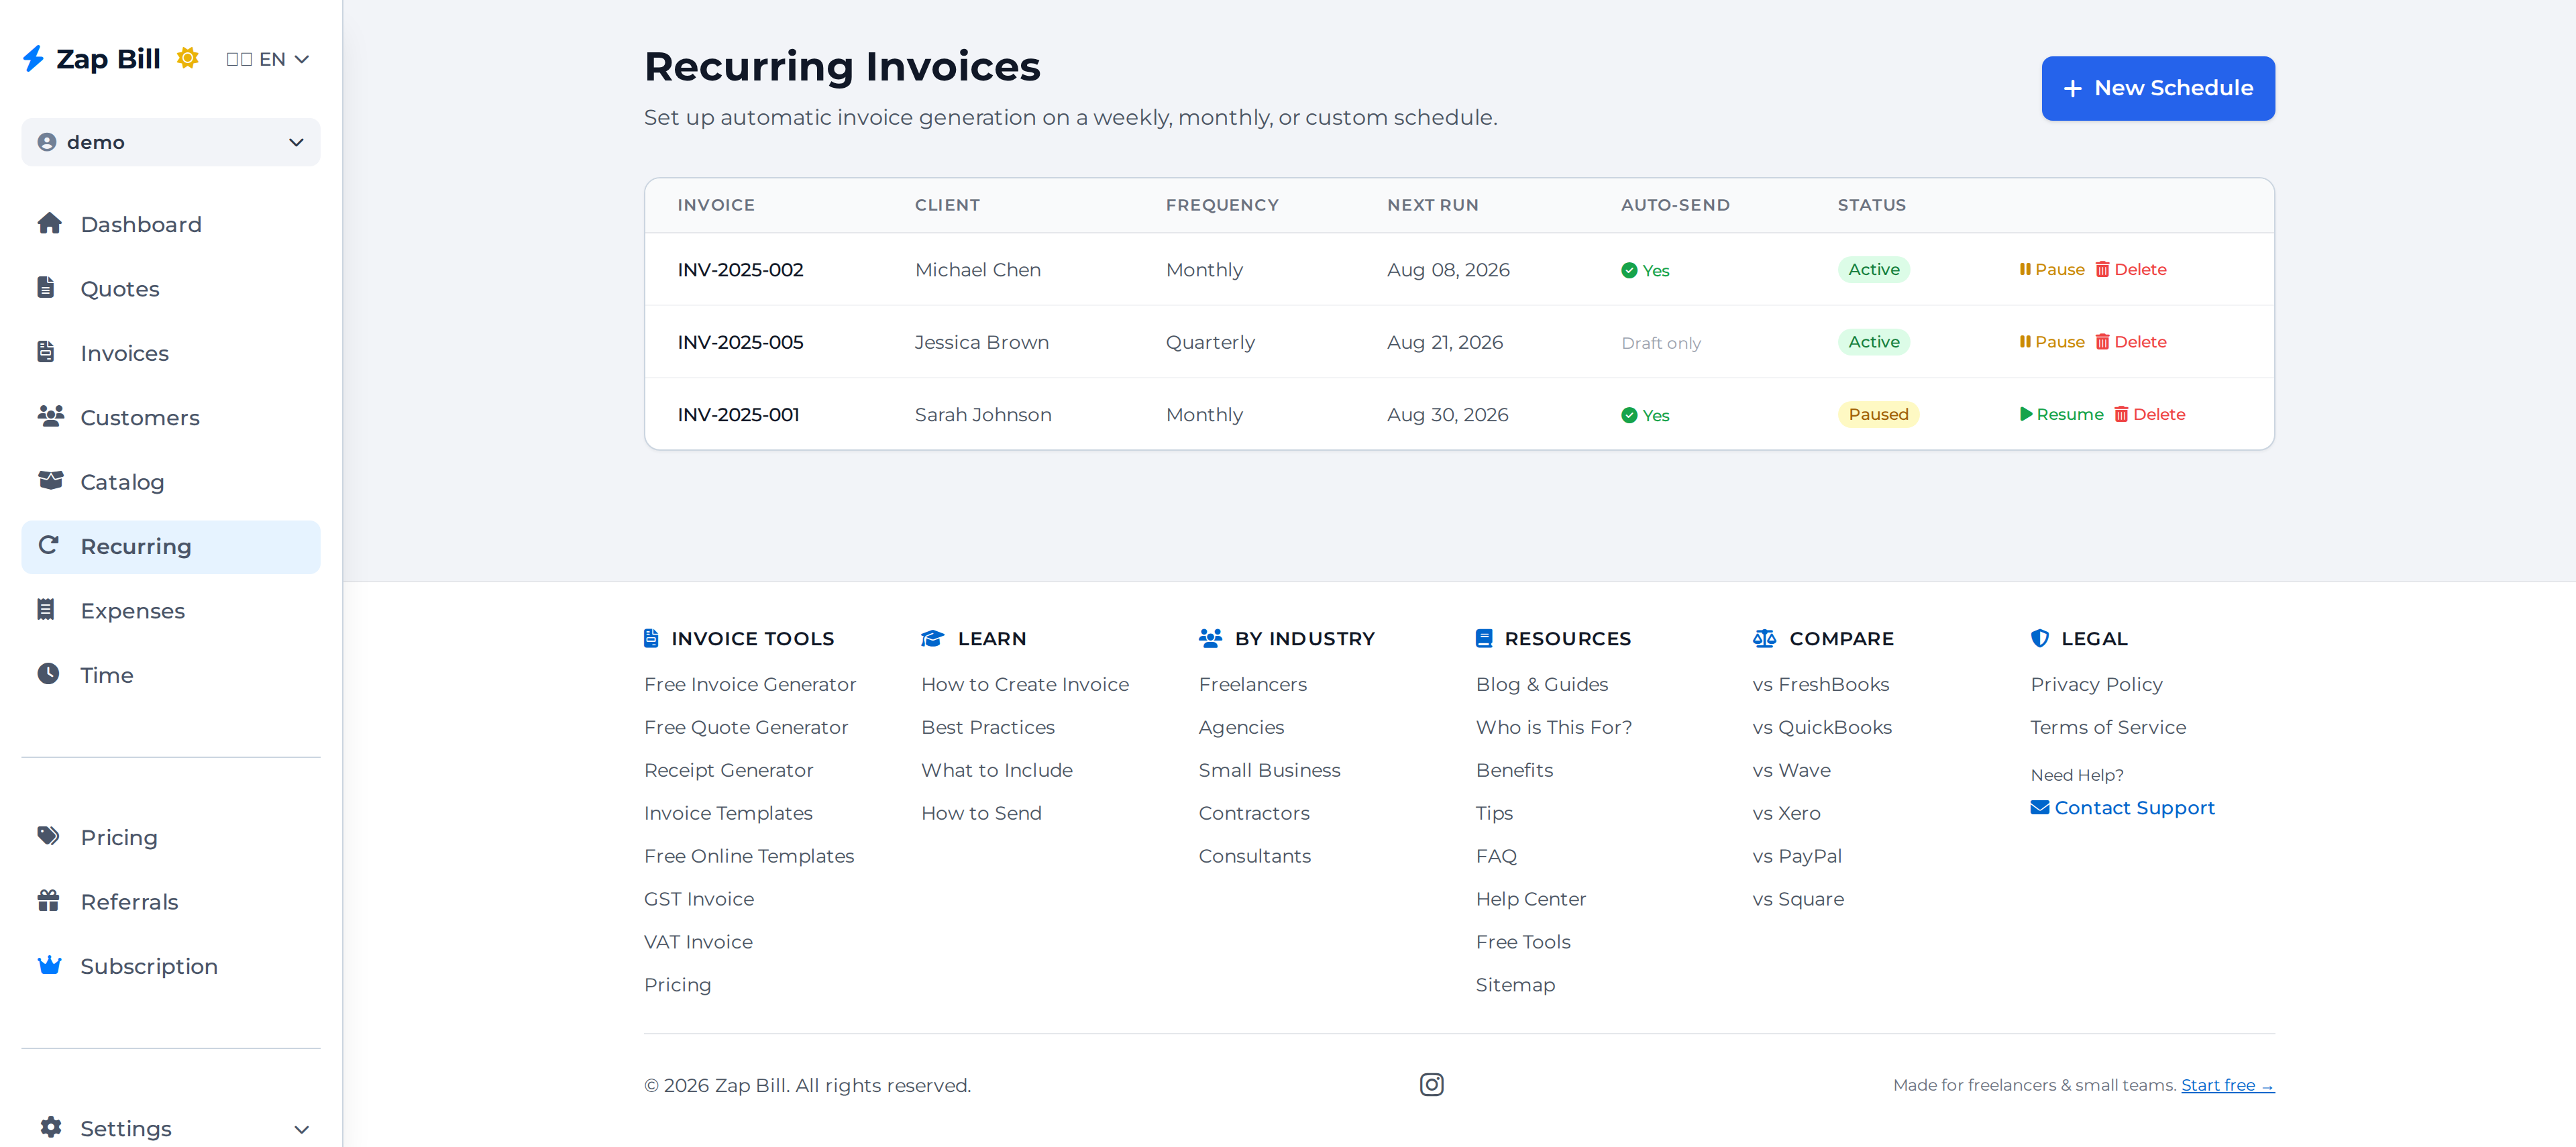Click the Referrals gift icon
Image resolution: width=2576 pixels, height=1147 pixels.
pos(48,900)
